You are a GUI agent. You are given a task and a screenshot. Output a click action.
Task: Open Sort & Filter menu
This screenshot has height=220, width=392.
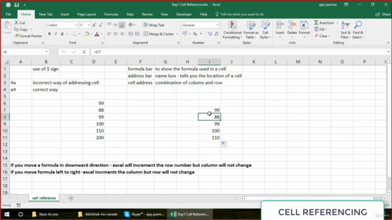[345, 30]
